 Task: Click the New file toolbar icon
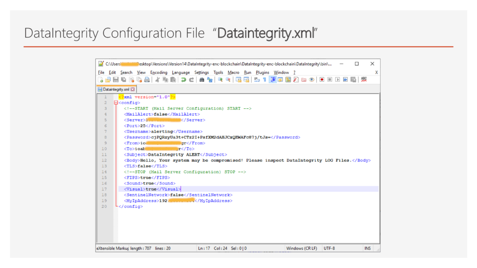pyautogui.click(x=101, y=80)
